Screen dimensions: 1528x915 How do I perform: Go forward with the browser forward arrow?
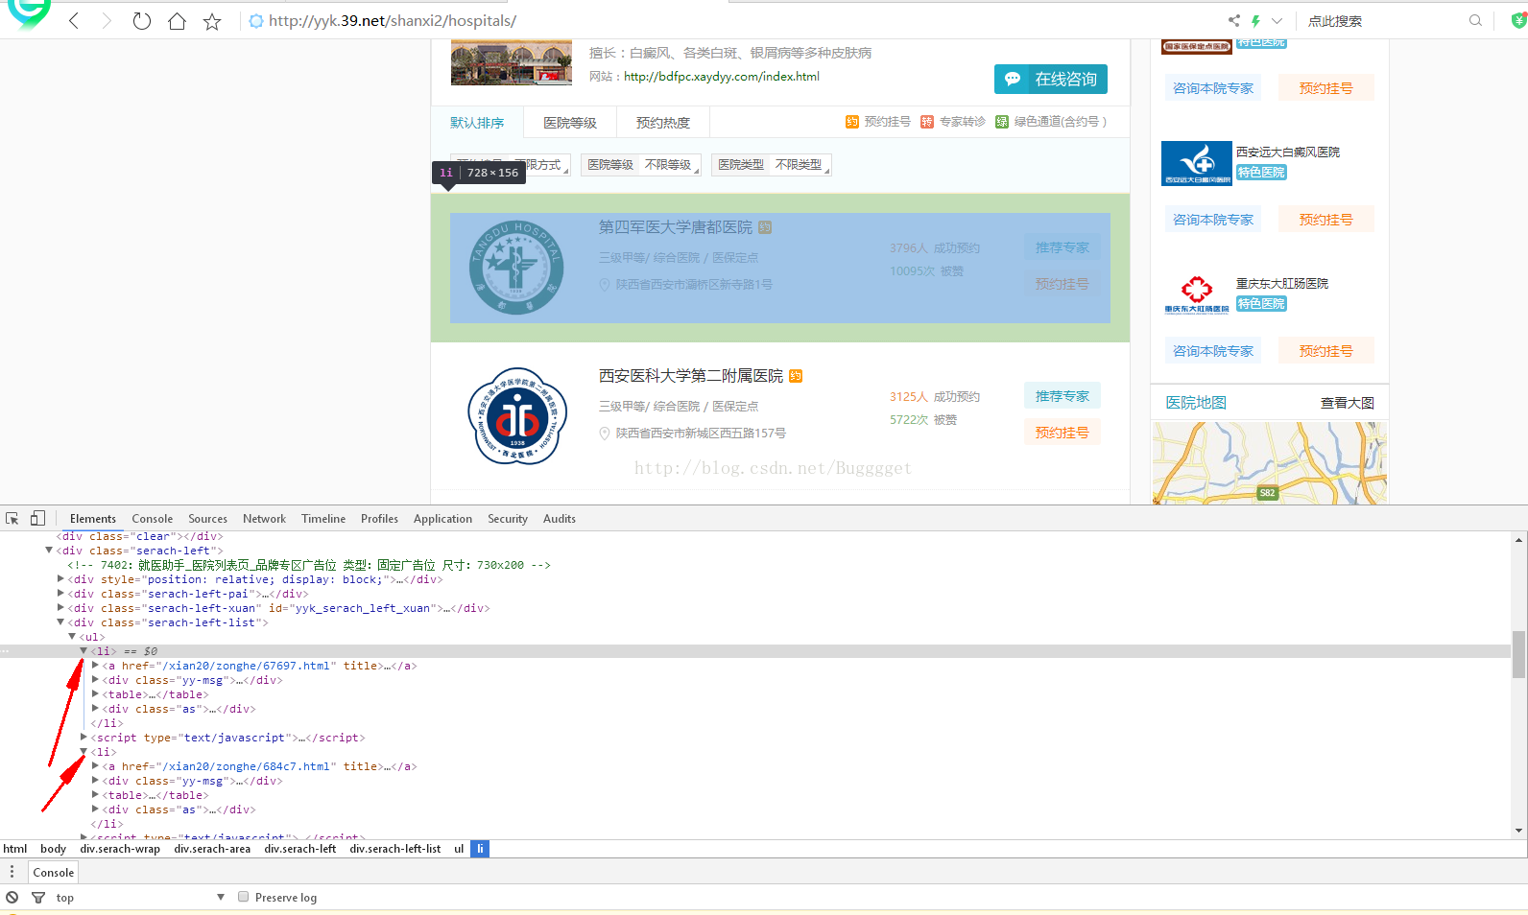(x=107, y=21)
